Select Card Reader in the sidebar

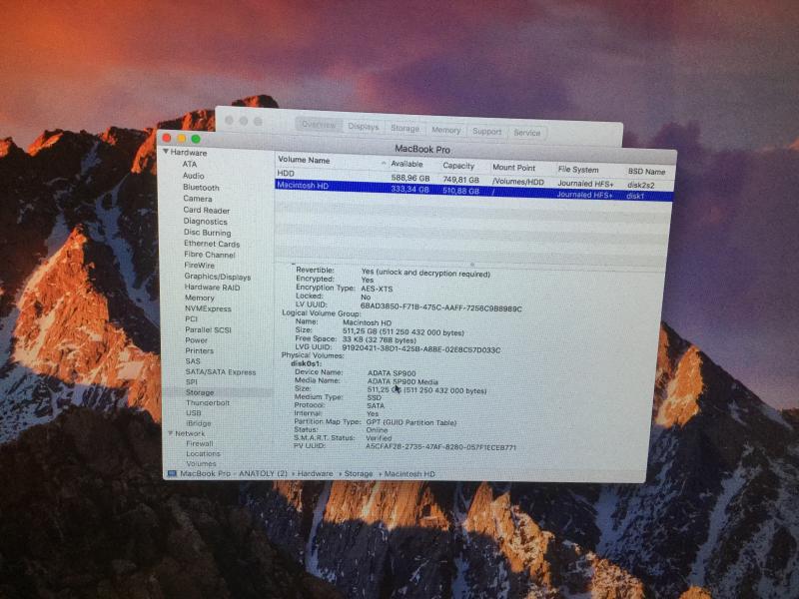click(207, 210)
